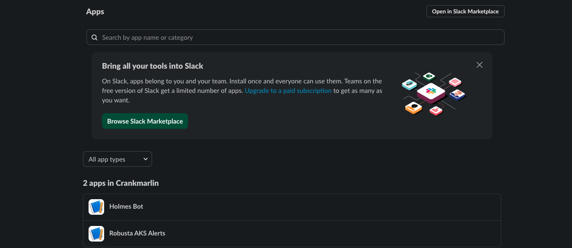Click the Holmes Bot app icon
The image size is (572, 248).
96,207
